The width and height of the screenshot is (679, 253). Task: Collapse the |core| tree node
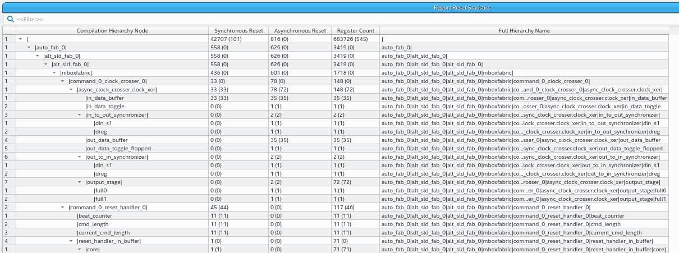pos(79,250)
